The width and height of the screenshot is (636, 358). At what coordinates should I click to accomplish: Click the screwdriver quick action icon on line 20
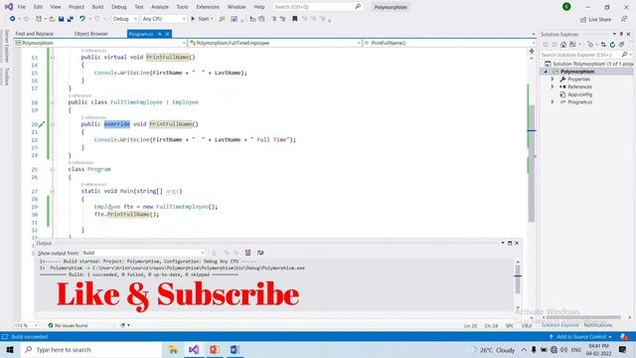click(x=42, y=124)
